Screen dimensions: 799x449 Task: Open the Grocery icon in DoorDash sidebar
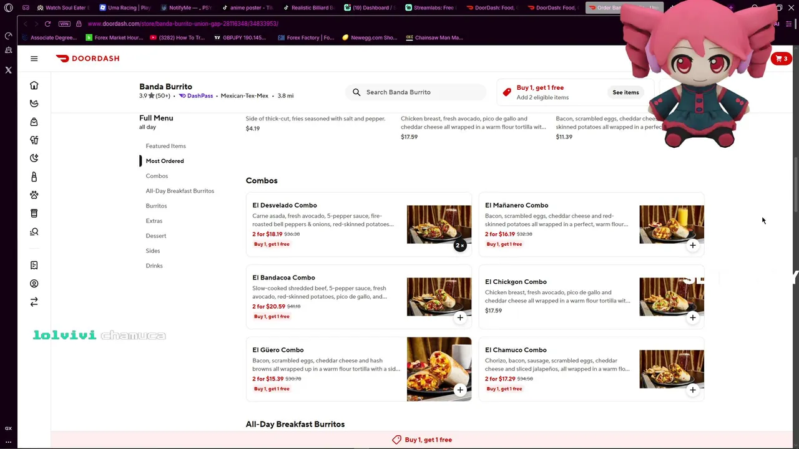pos(34,104)
